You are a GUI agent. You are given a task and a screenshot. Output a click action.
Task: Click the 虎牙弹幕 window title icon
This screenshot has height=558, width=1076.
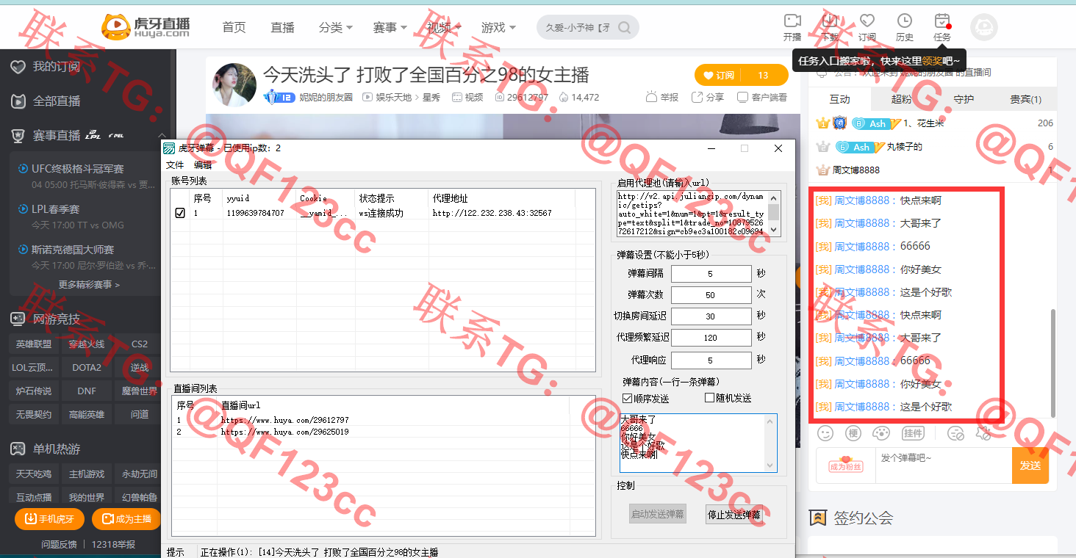tap(169, 148)
